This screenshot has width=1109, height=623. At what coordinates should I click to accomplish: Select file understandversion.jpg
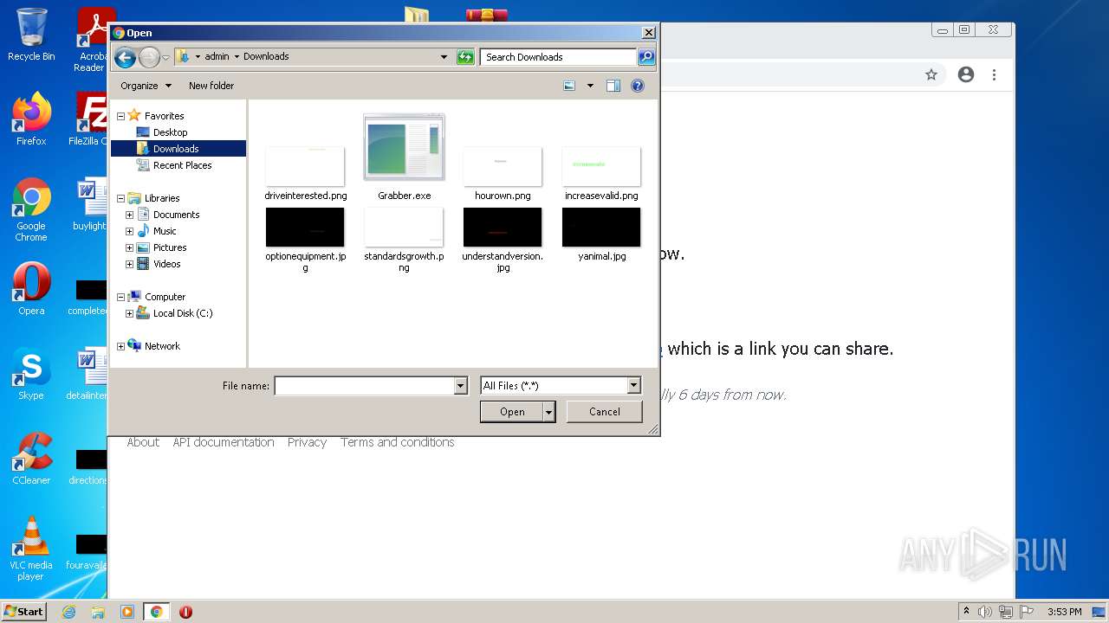click(x=503, y=240)
